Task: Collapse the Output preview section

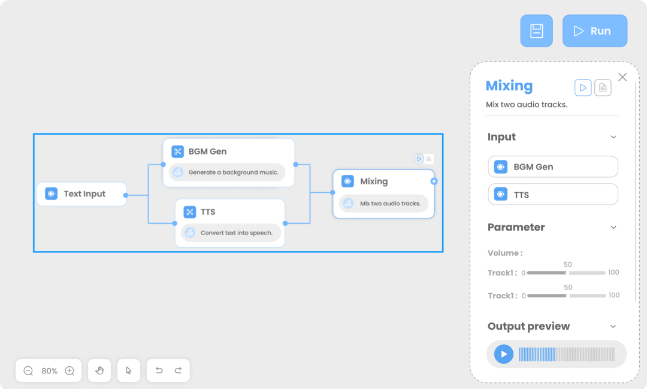Action: click(613, 326)
